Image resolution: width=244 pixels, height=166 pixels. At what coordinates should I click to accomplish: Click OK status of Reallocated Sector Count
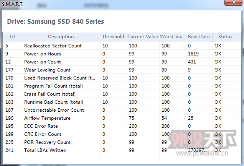tap(218, 46)
